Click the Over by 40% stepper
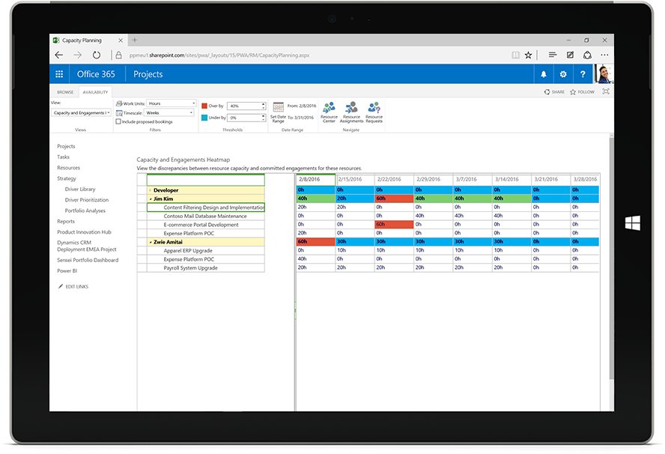 (264, 106)
